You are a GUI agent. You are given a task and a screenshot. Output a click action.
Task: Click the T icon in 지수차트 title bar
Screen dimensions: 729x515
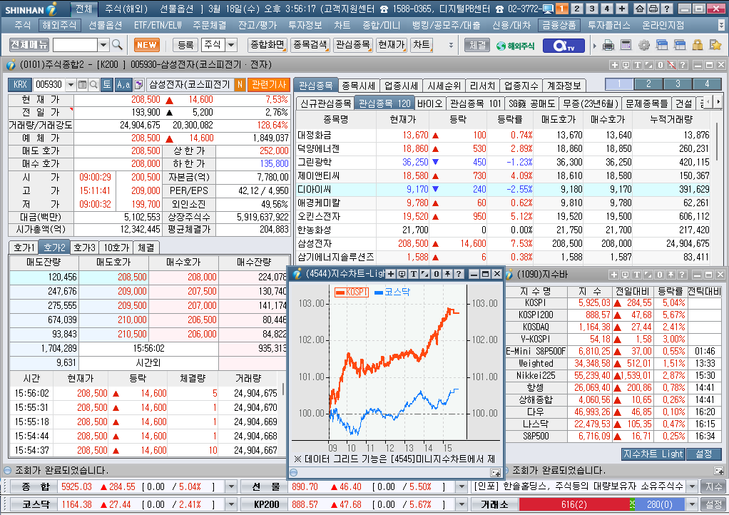click(x=413, y=274)
